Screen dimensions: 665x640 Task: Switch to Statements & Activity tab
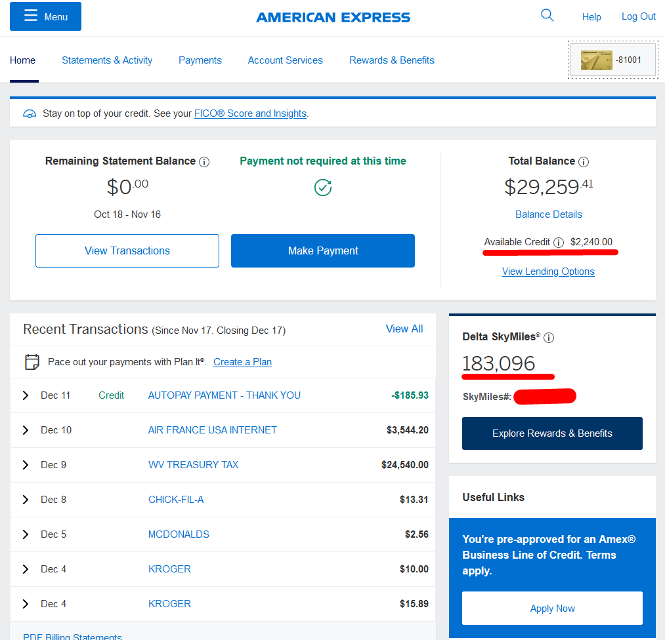pyautogui.click(x=107, y=60)
